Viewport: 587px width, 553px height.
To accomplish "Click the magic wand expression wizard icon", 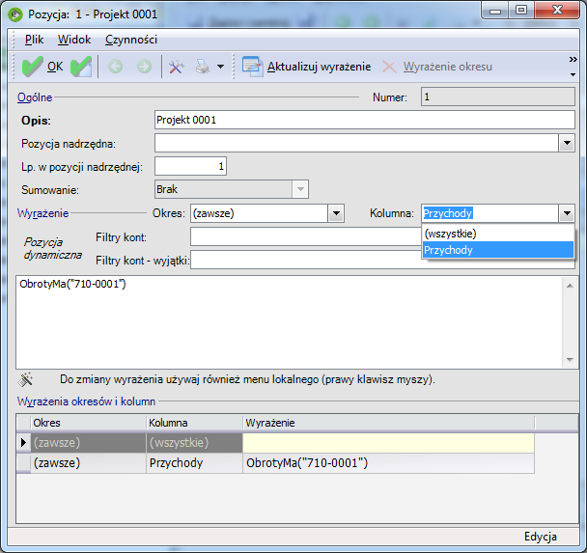I will [25, 380].
